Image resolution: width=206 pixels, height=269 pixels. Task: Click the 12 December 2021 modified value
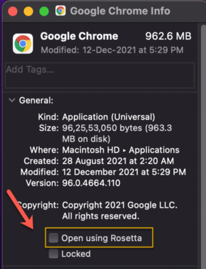click(124, 172)
